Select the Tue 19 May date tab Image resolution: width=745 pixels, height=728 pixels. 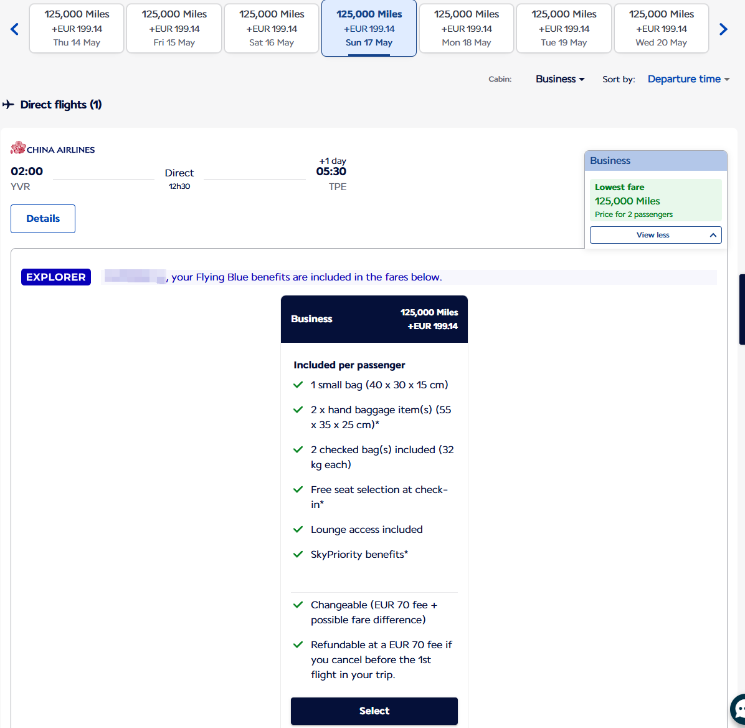[564, 29]
